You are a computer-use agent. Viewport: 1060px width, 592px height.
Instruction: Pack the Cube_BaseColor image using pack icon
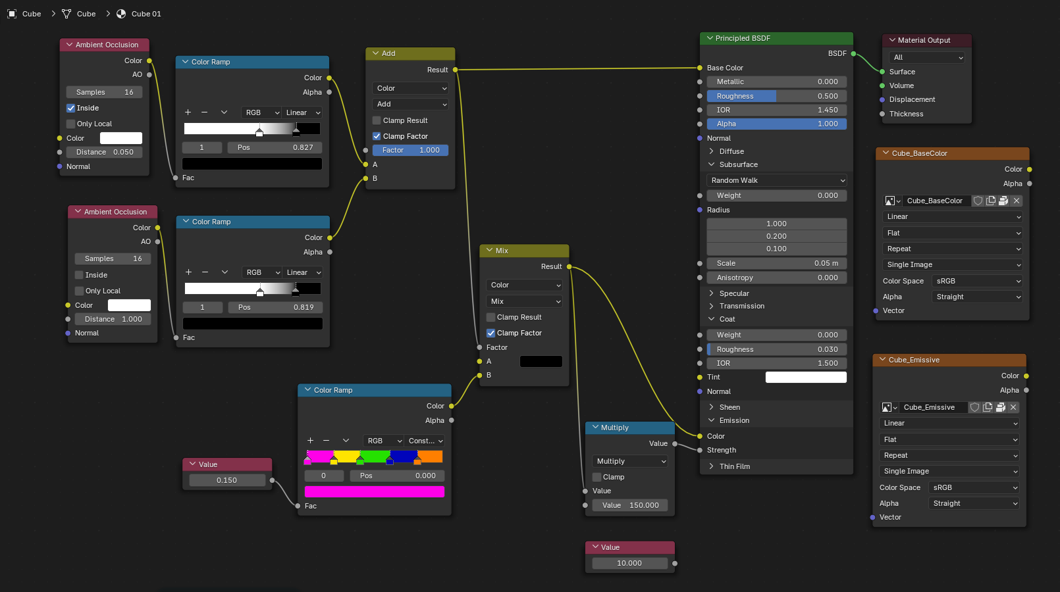(x=1003, y=201)
